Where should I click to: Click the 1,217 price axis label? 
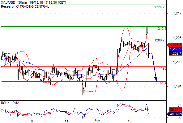[x=177, y=13]
